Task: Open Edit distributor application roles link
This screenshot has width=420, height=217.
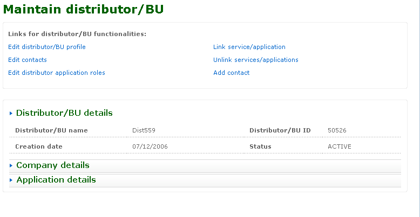Action: pyautogui.click(x=57, y=73)
